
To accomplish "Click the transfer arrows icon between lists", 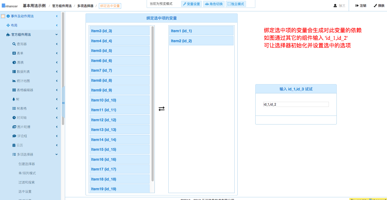I will coord(162,109).
